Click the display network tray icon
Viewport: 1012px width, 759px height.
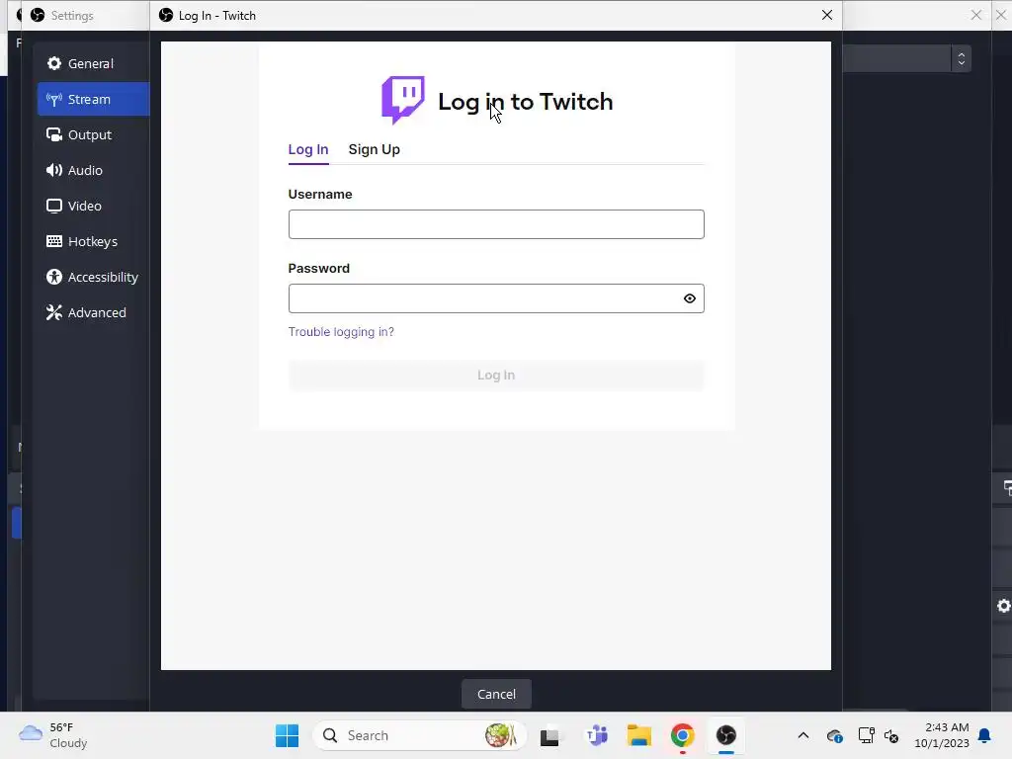tap(866, 735)
